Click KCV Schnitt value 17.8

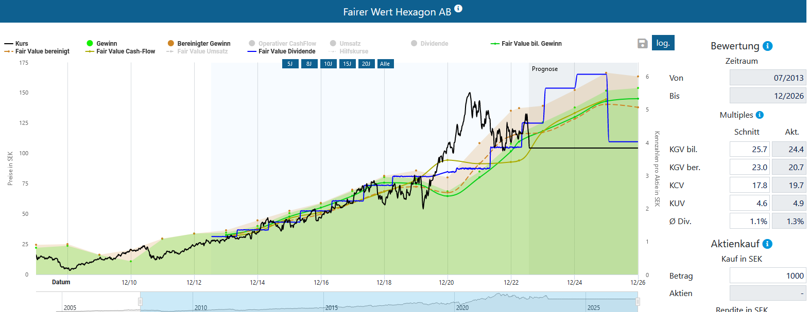click(750, 185)
